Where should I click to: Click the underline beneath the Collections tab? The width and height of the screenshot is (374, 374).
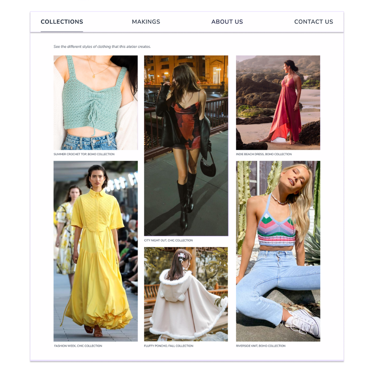tap(62, 31)
